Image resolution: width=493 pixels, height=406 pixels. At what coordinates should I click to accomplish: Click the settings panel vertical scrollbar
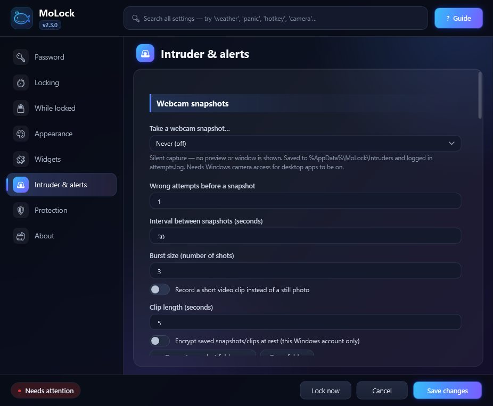click(x=480, y=95)
